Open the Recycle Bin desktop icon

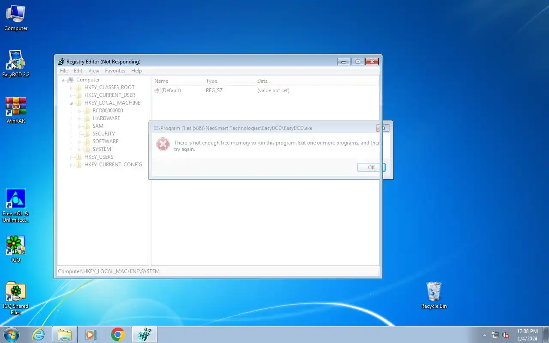(x=434, y=295)
